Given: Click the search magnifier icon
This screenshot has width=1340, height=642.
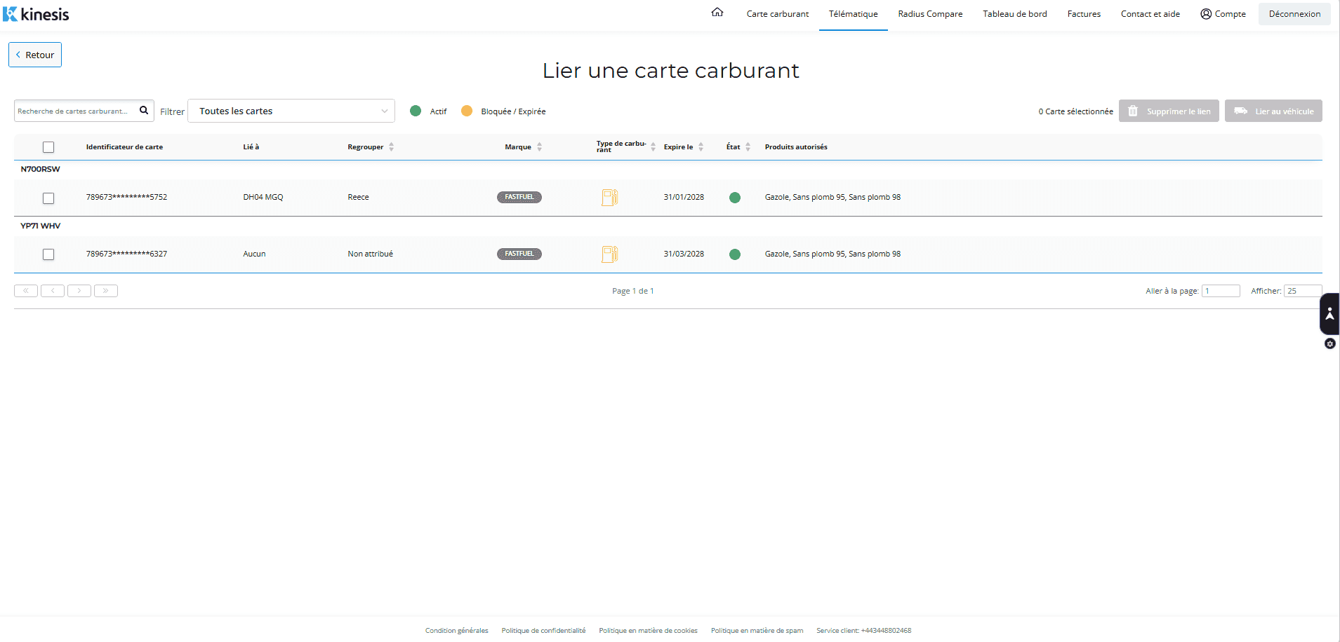Looking at the screenshot, I should point(144,110).
